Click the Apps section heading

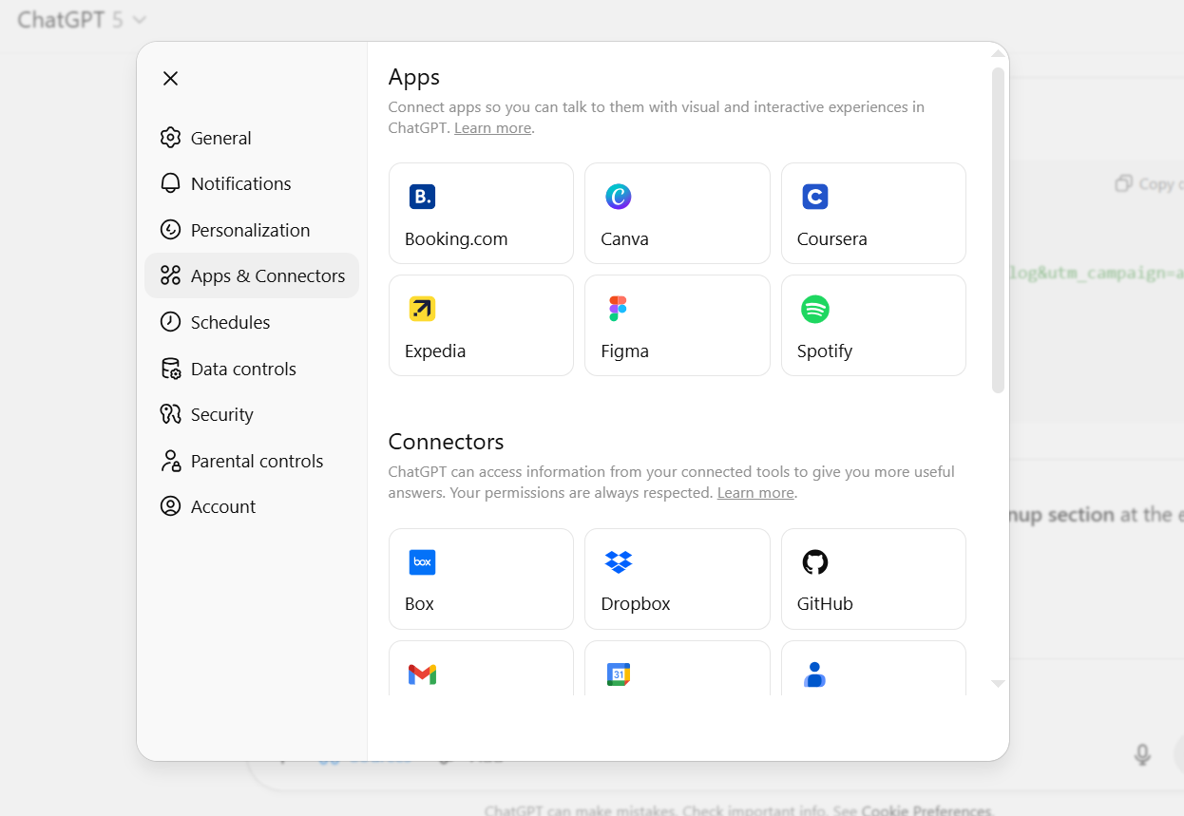click(414, 77)
